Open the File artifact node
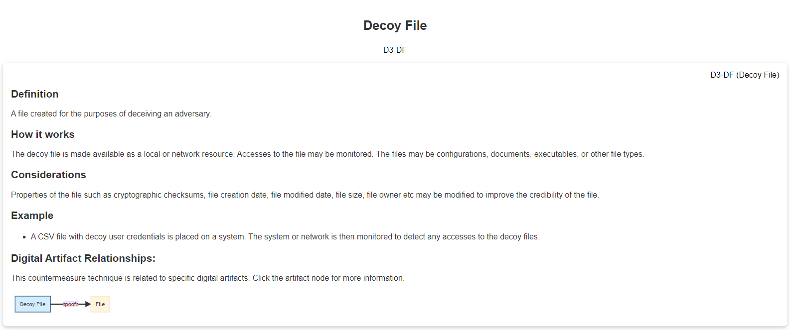The height and width of the screenshot is (330, 792). pyautogui.click(x=100, y=304)
